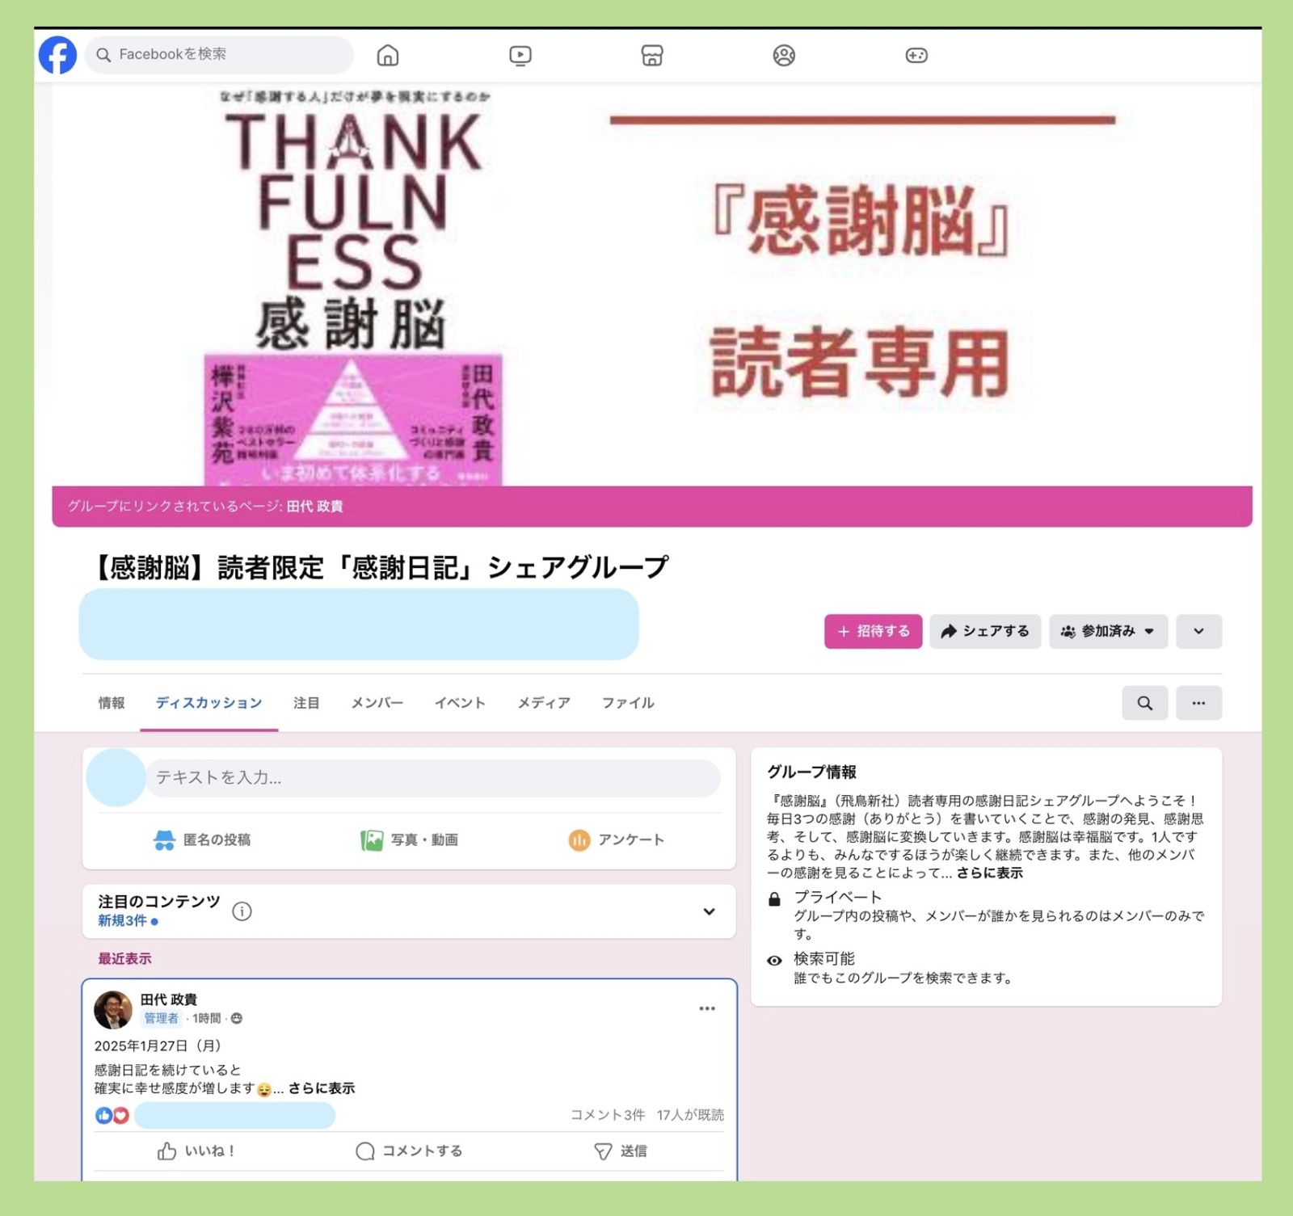Image resolution: width=1293 pixels, height=1216 pixels.
Task: Open the ファイル tab
Action: point(628,703)
